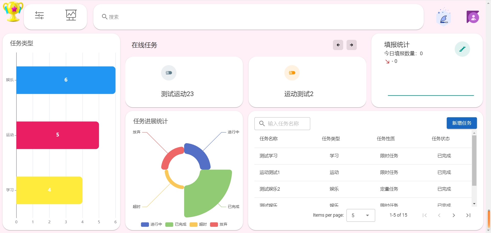Click the 任务性质 column header
The width and height of the screenshot is (491, 233).
386,139
